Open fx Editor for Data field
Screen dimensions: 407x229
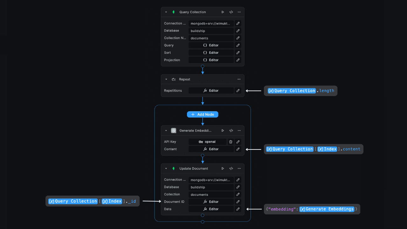[x=211, y=209]
